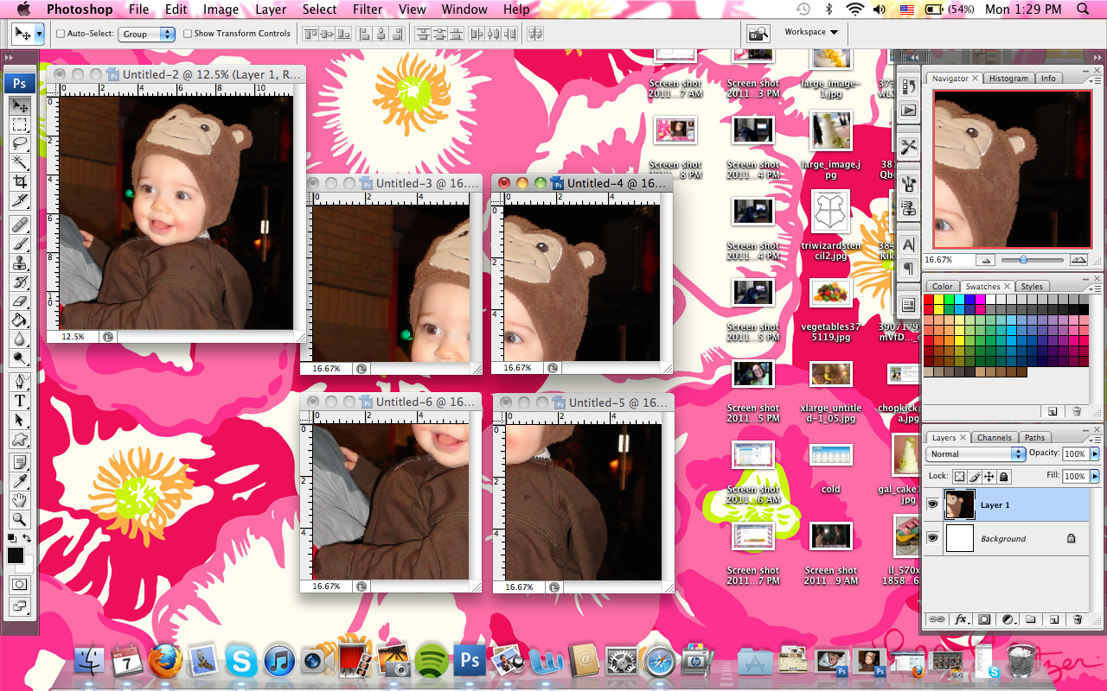This screenshot has height=691, width=1107.
Task: Open tool preset picker arrow
Action: [39, 34]
